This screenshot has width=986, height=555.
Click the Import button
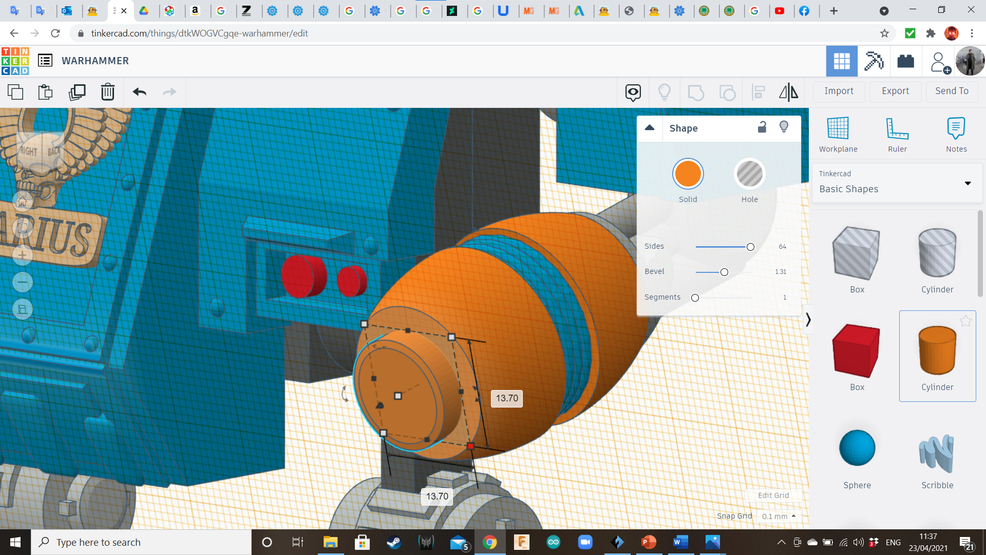point(839,91)
